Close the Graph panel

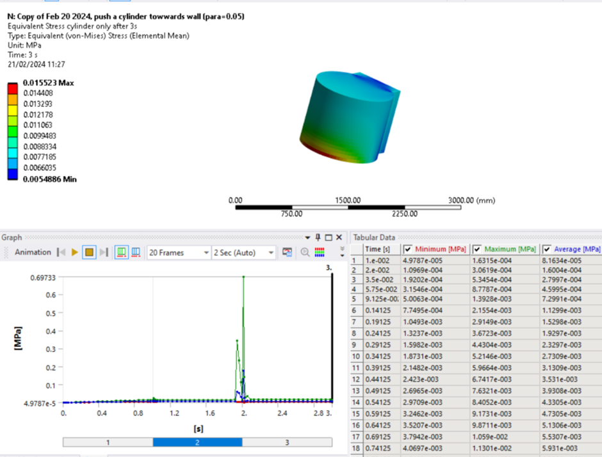click(x=339, y=237)
